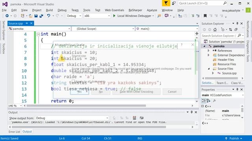Switch to the Class View tab
The width and height of the screenshot is (252, 141).
pyautogui.click(x=237, y=83)
